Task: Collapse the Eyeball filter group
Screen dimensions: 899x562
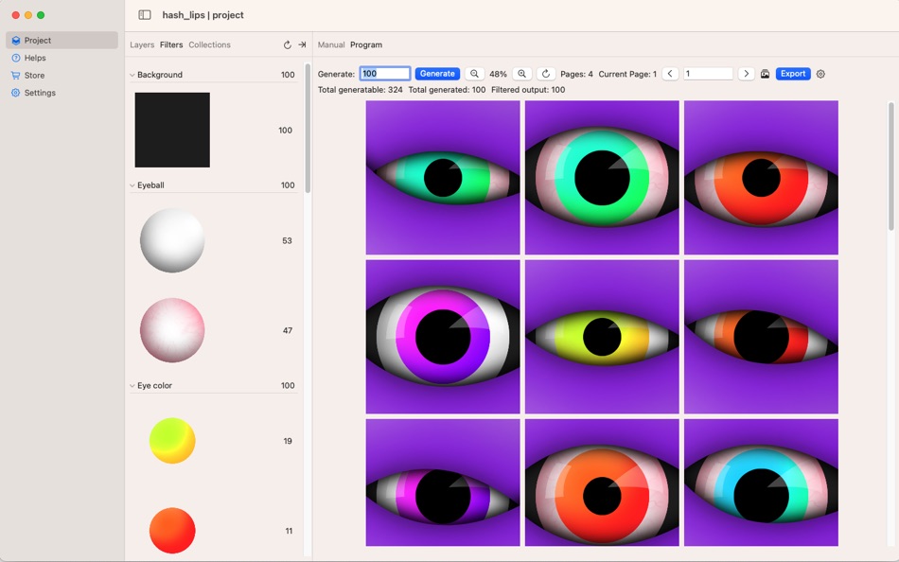Action: (x=132, y=185)
